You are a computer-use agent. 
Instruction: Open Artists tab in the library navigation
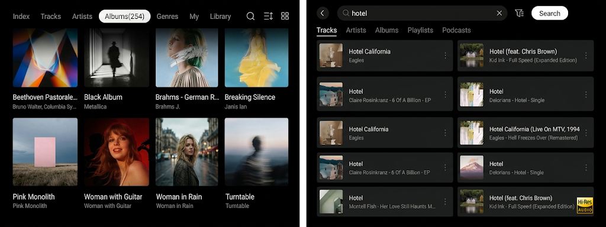pyautogui.click(x=82, y=16)
